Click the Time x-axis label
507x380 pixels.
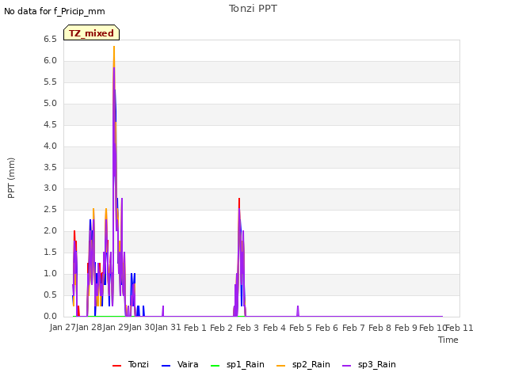click(x=448, y=340)
